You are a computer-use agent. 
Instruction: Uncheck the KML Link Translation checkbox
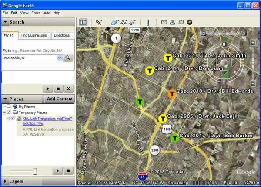(x=13, y=118)
